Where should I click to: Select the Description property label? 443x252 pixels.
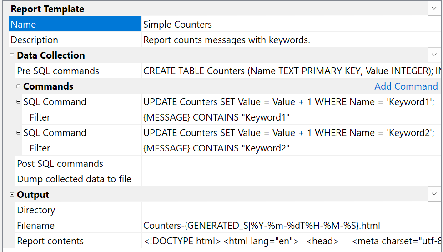[x=35, y=40]
